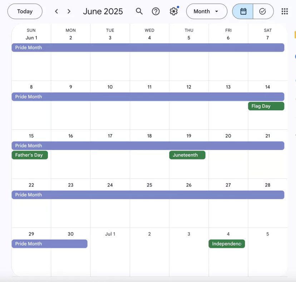Image resolution: width=296 pixels, height=282 pixels.
Task: Open the settings gear menu
Action: (174, 11)
